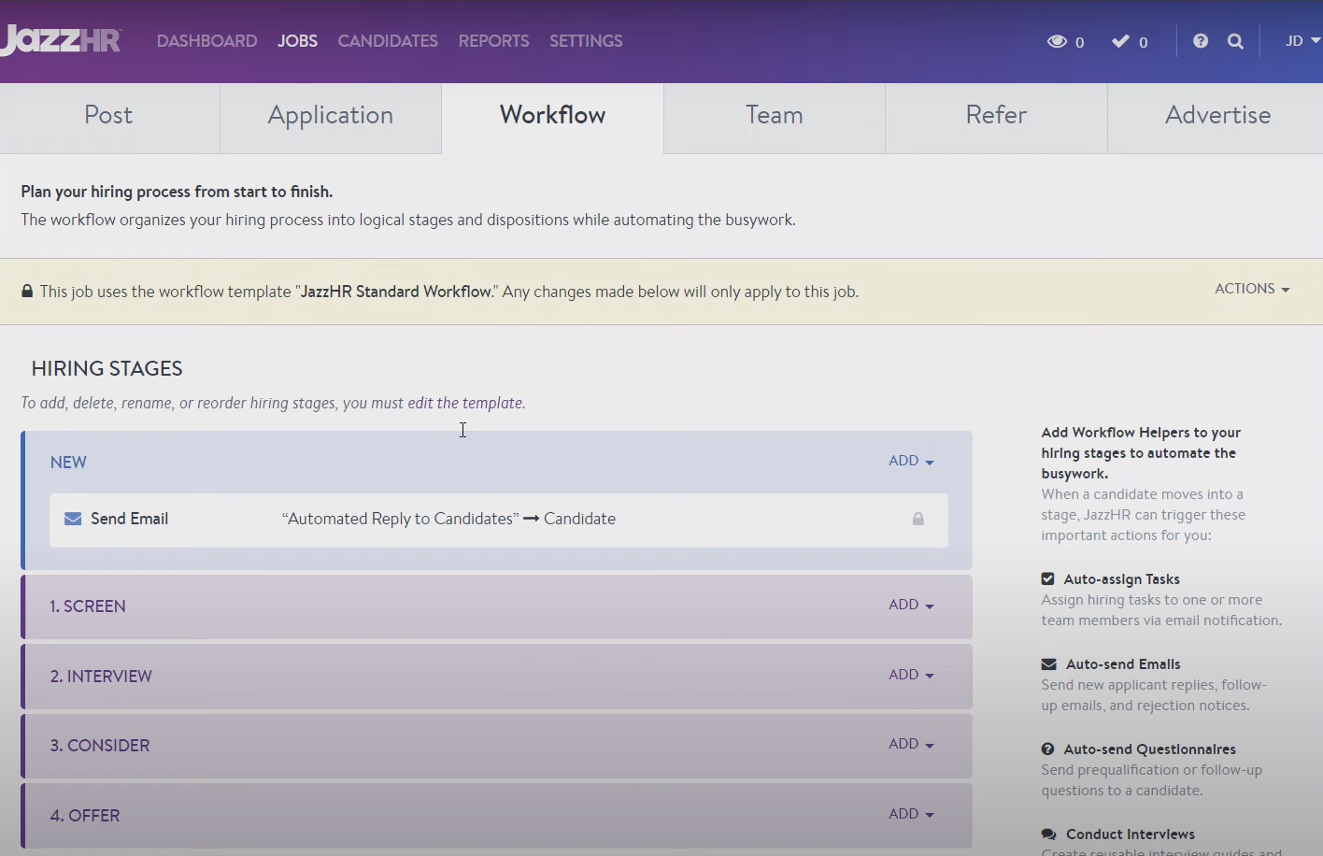This screenshot has width=1323, height=856.
Task: Click the Auto-send Questionnaires question icon
Action: tap(1048, 749)
